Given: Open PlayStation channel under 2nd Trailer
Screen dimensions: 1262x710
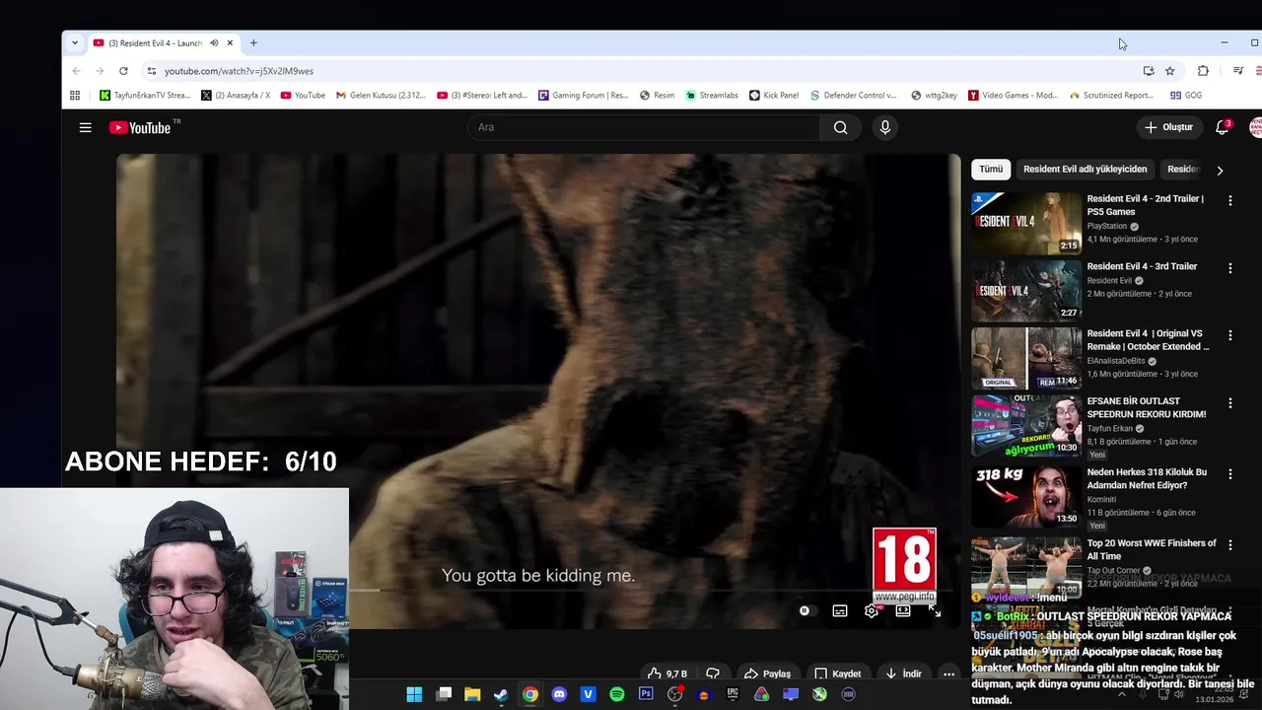Looking at the screenshot, I should pyautogui.click(x=1106, y=226).
